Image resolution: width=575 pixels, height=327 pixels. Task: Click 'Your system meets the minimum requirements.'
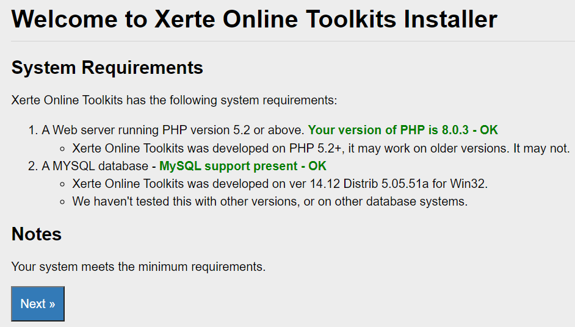[x=138, y=267]
